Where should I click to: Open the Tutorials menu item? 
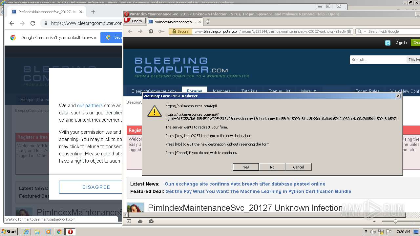(x=249, y=91)
